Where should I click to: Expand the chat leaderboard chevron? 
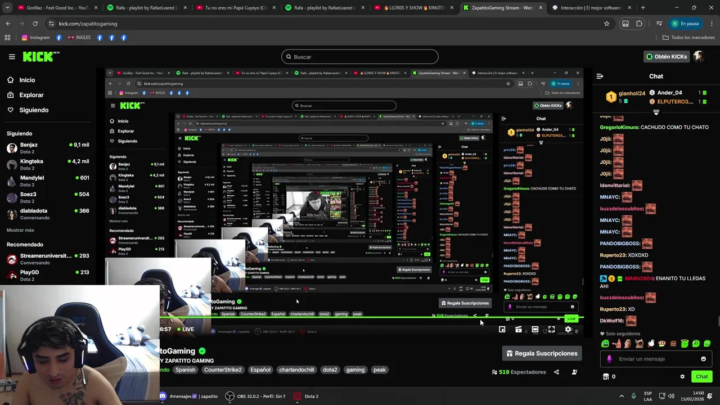(656, 112)
